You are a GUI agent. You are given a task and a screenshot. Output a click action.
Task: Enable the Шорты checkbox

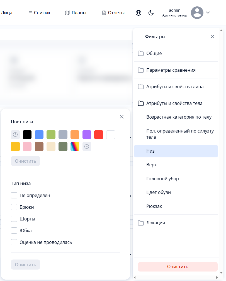click(x=14, y=219)
